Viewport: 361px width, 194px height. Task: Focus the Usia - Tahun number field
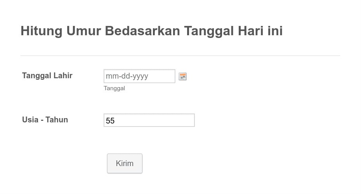point(149,120)
